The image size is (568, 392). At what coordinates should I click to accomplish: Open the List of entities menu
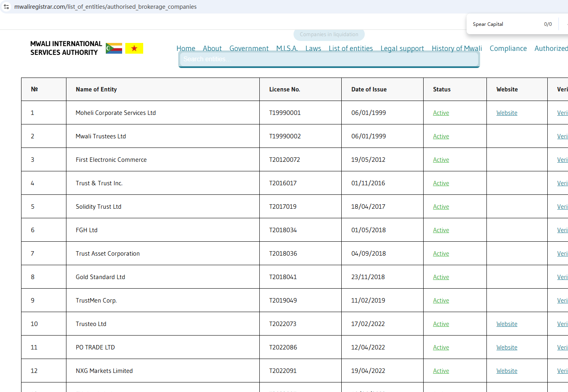click(x=350, y=48)
